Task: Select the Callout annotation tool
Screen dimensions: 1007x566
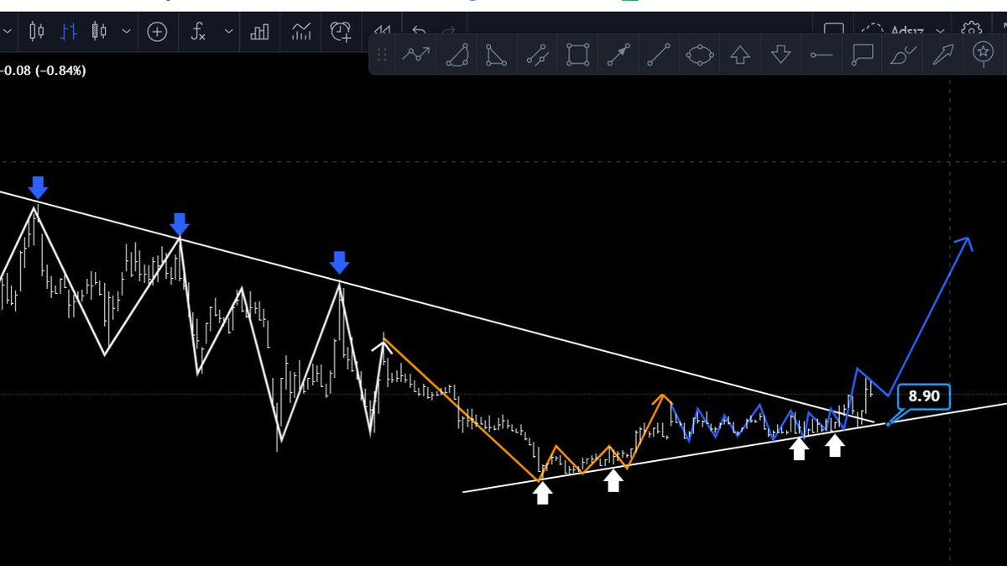Action: pos(863,55)
